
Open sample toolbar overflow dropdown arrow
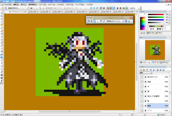tap(132, 21)
